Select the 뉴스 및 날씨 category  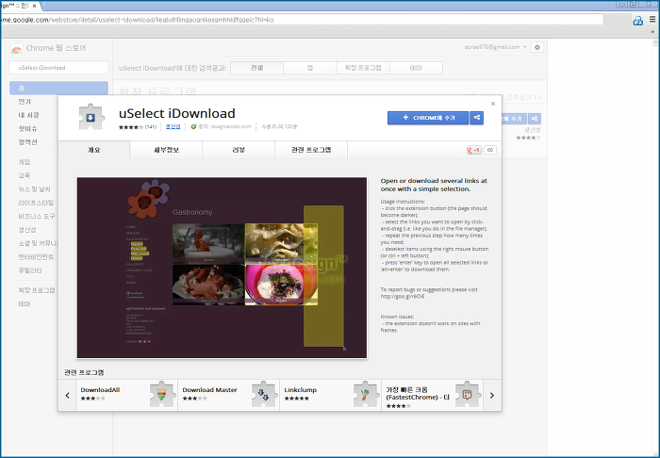click(x=35, y=188)
